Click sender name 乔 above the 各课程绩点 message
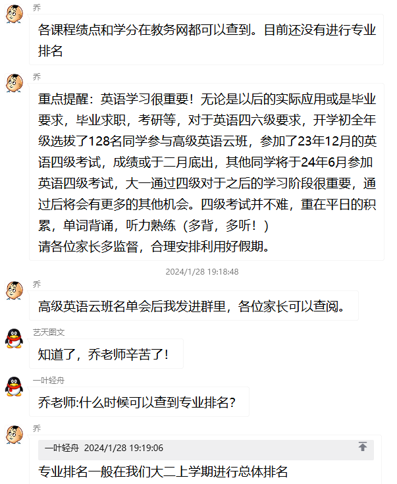Screen dimensions: 397x484 [x=37, y=7]
